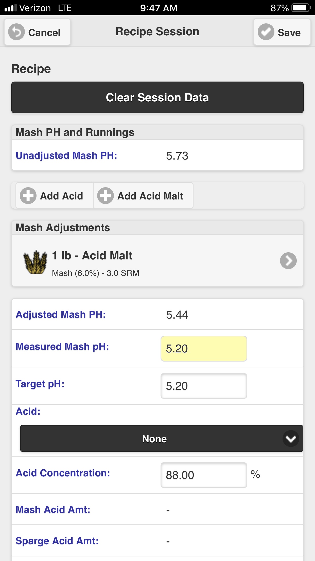Viewport: 315px width, 561px height.
Task: Tap the battery icon in the status bar
Action: click(301, 8)
